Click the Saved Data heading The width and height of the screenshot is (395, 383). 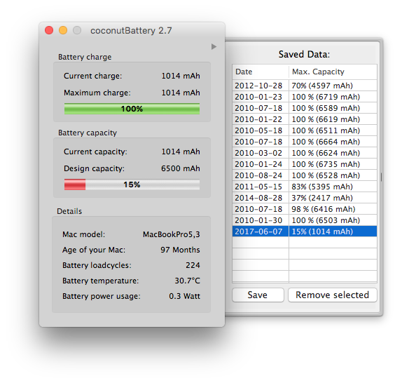304,54
